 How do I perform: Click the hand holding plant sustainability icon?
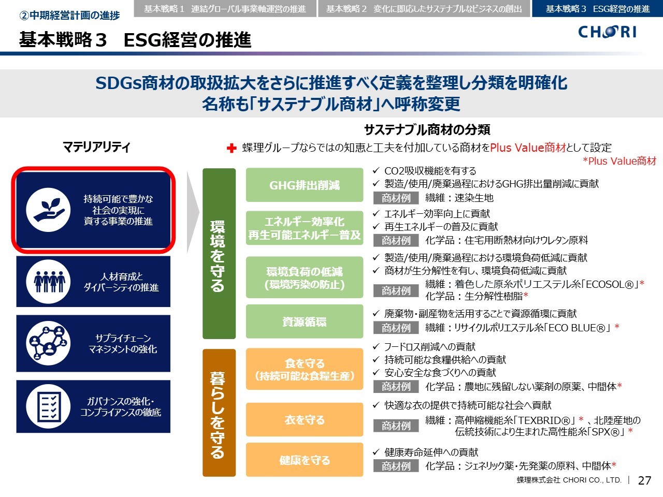click(x=49, y=210)
